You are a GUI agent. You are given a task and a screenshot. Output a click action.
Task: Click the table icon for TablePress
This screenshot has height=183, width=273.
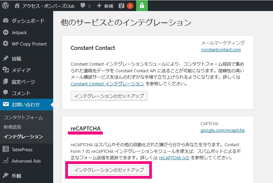tap(6, 149)
